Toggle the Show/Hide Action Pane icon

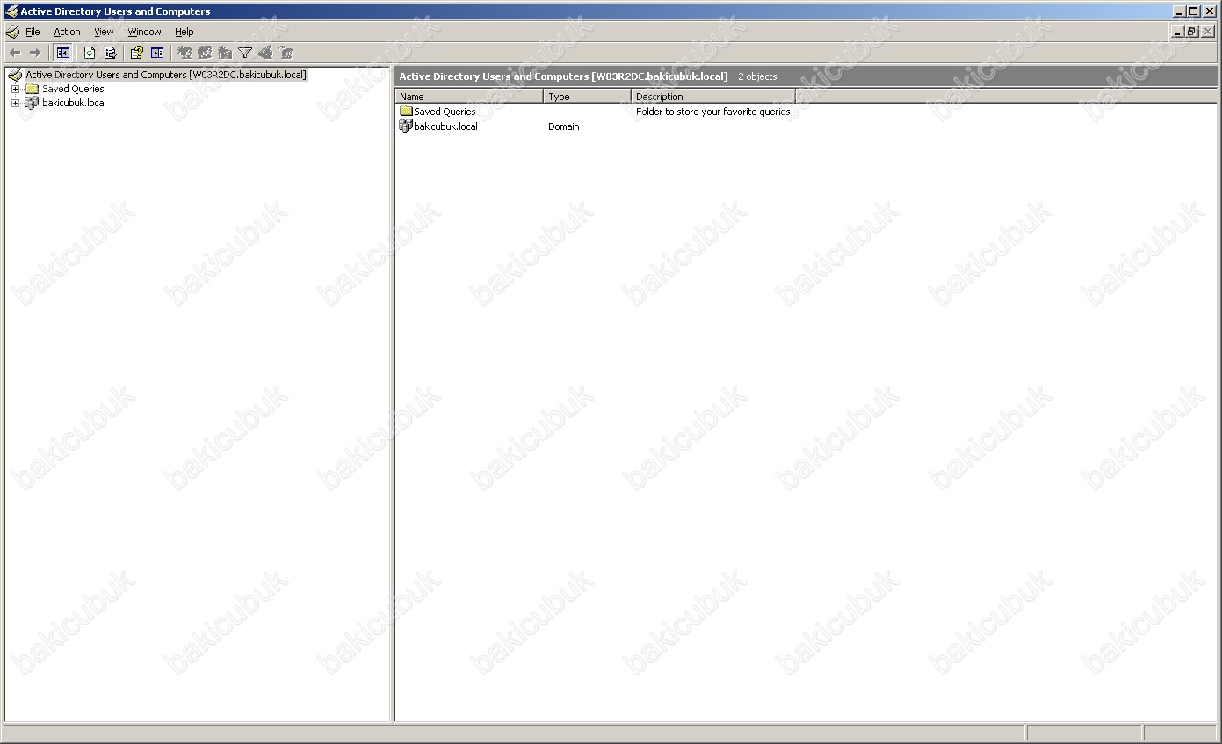tap(157, 53)
